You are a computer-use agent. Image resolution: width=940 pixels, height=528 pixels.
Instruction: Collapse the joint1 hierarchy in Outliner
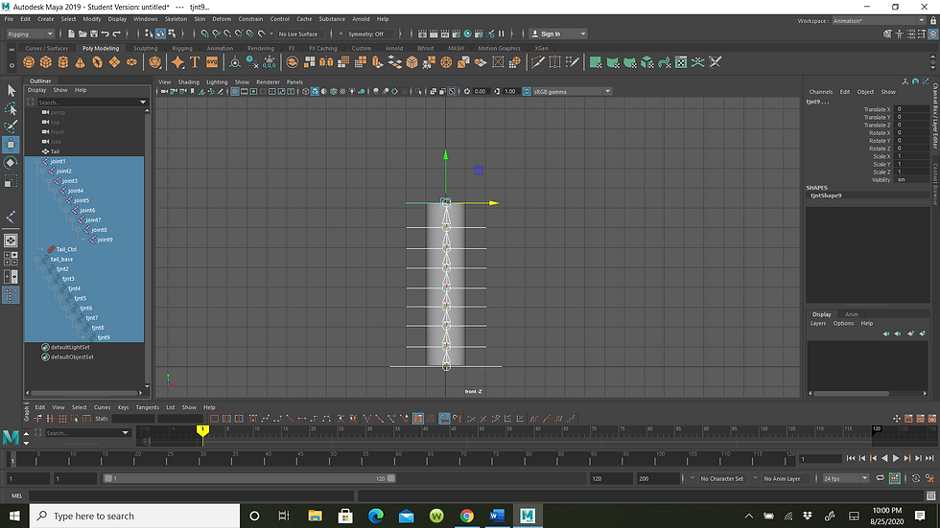(37, 161)
